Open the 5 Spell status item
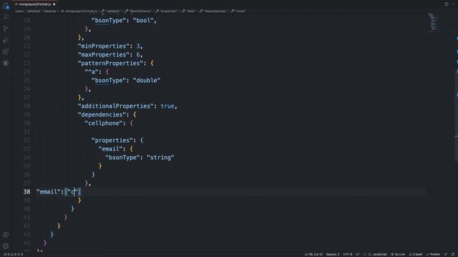The width and height of the screenshot is (458, 257). tap(415, 254)
